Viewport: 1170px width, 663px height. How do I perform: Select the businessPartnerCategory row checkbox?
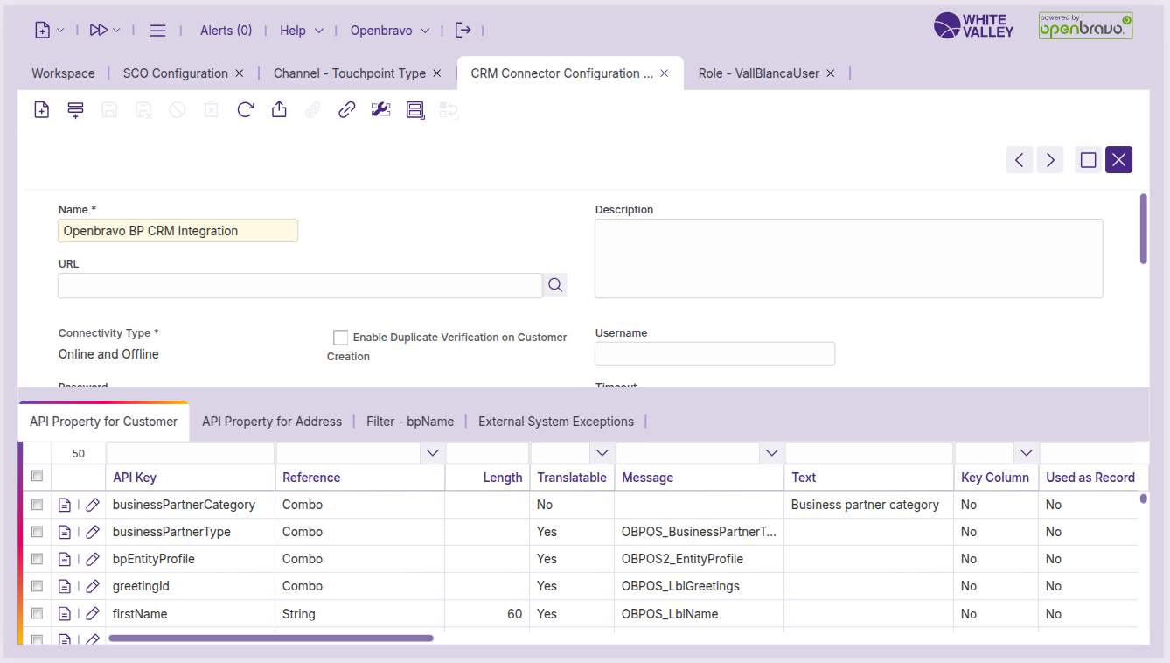[37, 505]
